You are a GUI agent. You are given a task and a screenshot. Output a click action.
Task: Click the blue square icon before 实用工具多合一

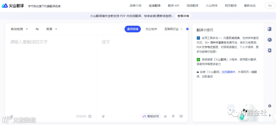click(198, 38)
